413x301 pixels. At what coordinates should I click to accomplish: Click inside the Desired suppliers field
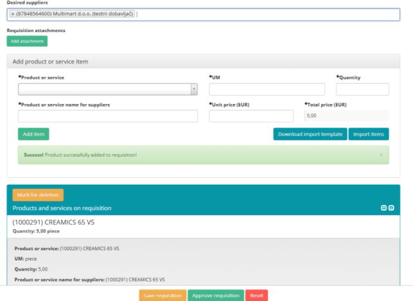tap(257, 14)
